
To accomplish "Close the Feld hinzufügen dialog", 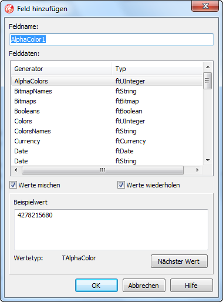I will (205, 6).
